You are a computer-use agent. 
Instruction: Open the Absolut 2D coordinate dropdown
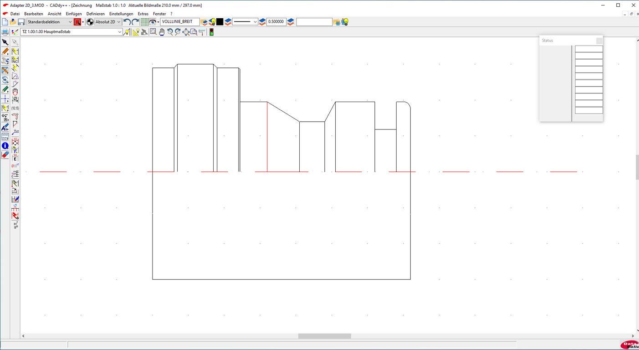[x=108, y=22]
